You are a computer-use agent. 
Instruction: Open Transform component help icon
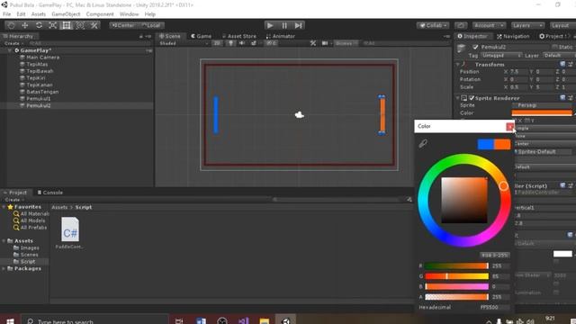pyautogui.click(x=562, y=64)
